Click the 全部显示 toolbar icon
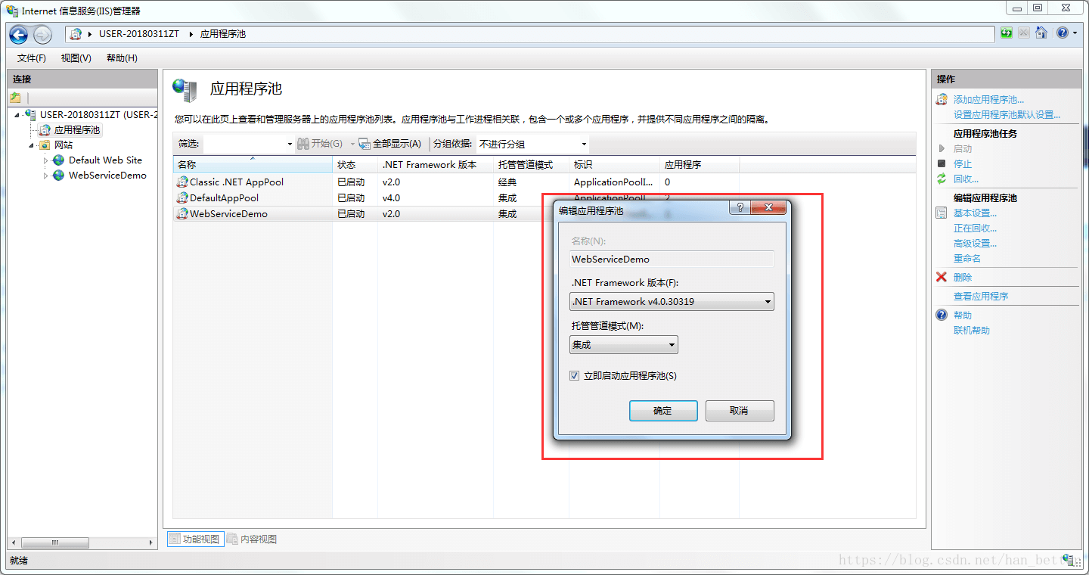The height and width of the screenshot is (575, 1089). coord(364,144)
